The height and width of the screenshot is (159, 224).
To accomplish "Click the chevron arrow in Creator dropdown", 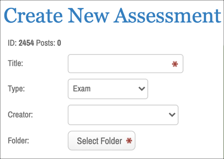I will point(172,115).
